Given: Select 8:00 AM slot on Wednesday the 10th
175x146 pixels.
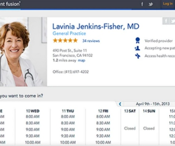Looking at the screenshot, I should [x=33, y=117].
